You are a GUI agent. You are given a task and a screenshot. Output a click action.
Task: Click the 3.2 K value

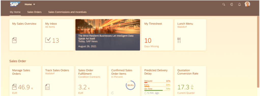pyautogui.click(x=84, y=87)
